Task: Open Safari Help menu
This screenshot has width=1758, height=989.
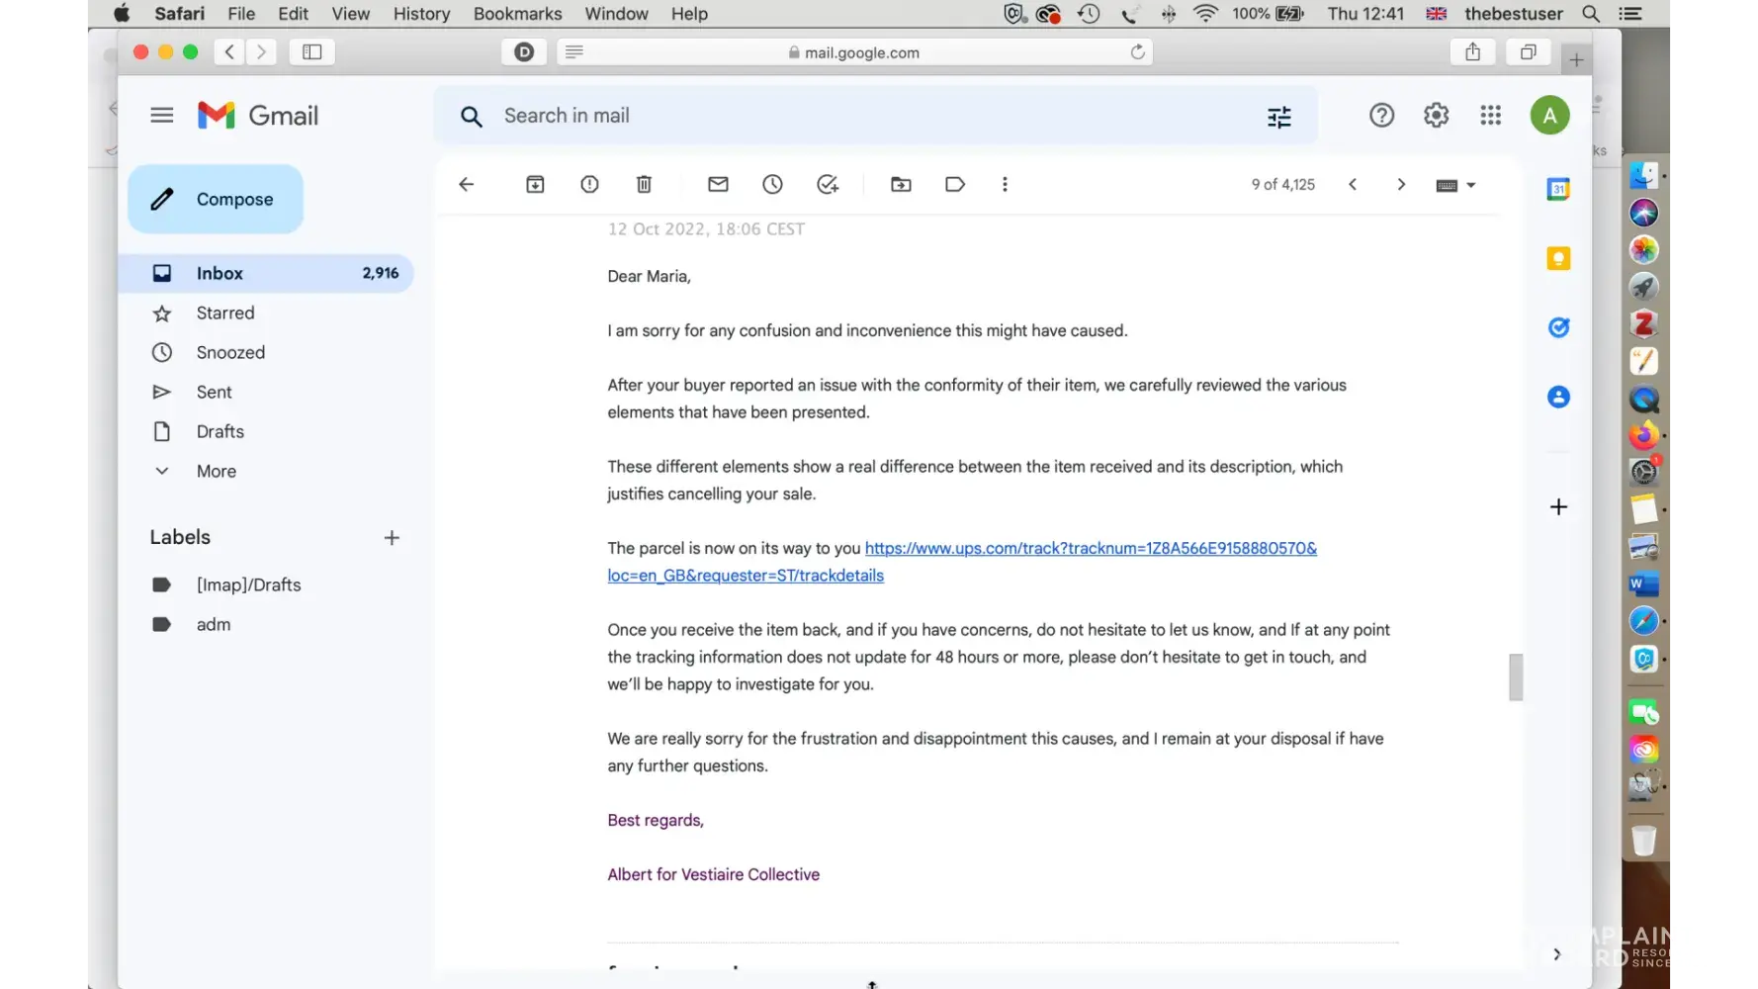Action: [x=689, y=14]
